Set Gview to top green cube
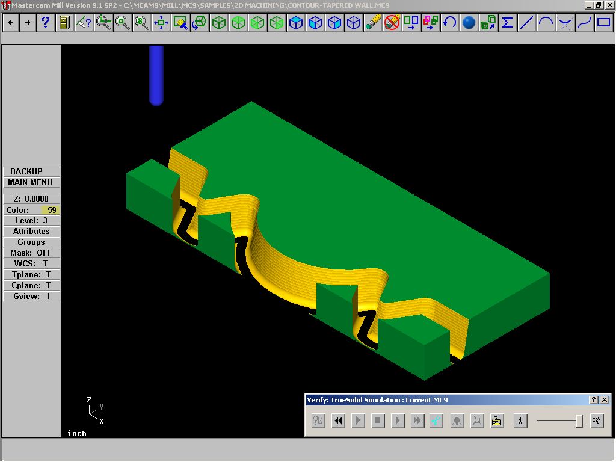This screenshot has width=616, height=462. (x=238, y=23)
